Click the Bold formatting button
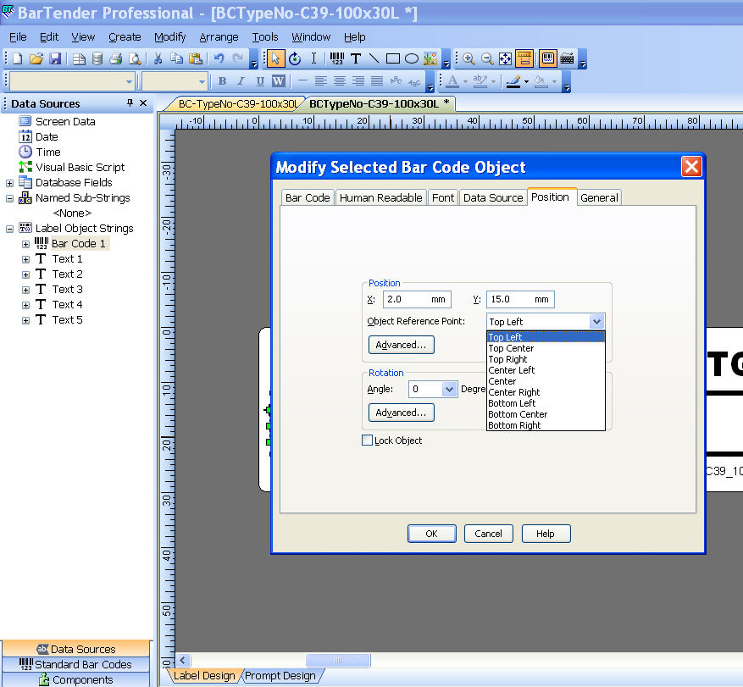 click(222, 81)
